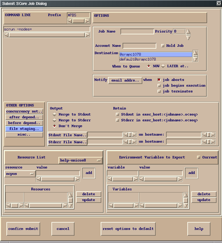Open misc.. options
Image resolution: width=222 pixels, height=243 pixels.
(24, 135)
